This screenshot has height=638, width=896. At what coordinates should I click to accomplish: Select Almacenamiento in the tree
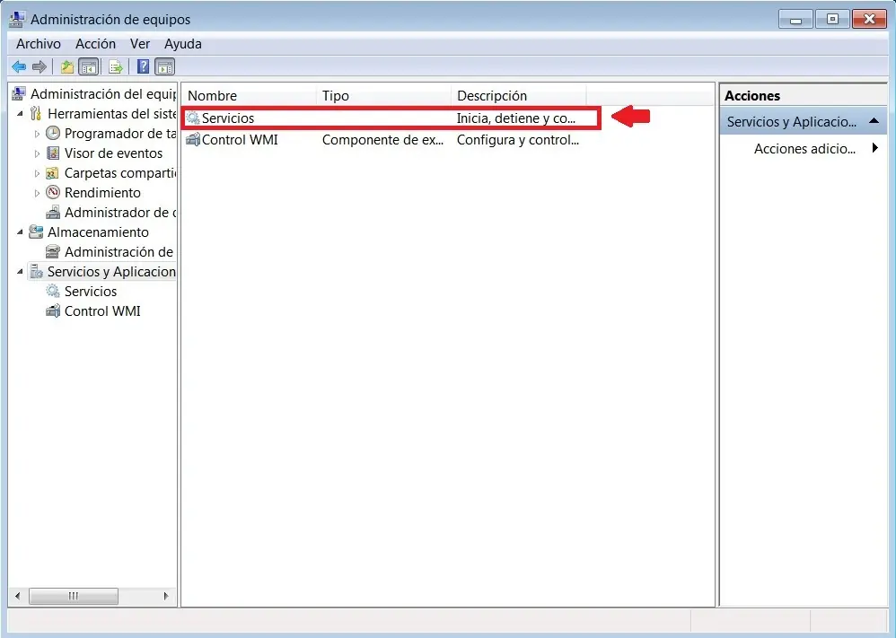(98, 232)
